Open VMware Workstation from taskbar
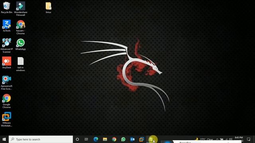The width and height of the screenshot is (255, 143). [x=141, y=139]
